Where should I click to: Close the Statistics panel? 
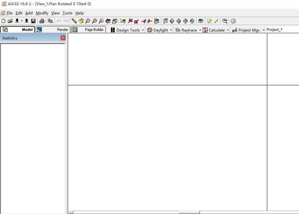63,38
